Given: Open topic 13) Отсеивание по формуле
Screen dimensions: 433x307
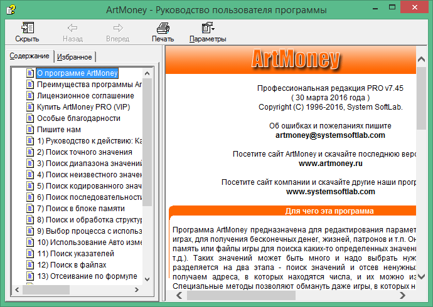Looking at the screenshot, I should [87, 276].
